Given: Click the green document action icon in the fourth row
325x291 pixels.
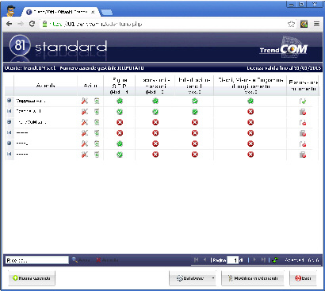Looking at the screenshot, I should click(x=97, y=133).
